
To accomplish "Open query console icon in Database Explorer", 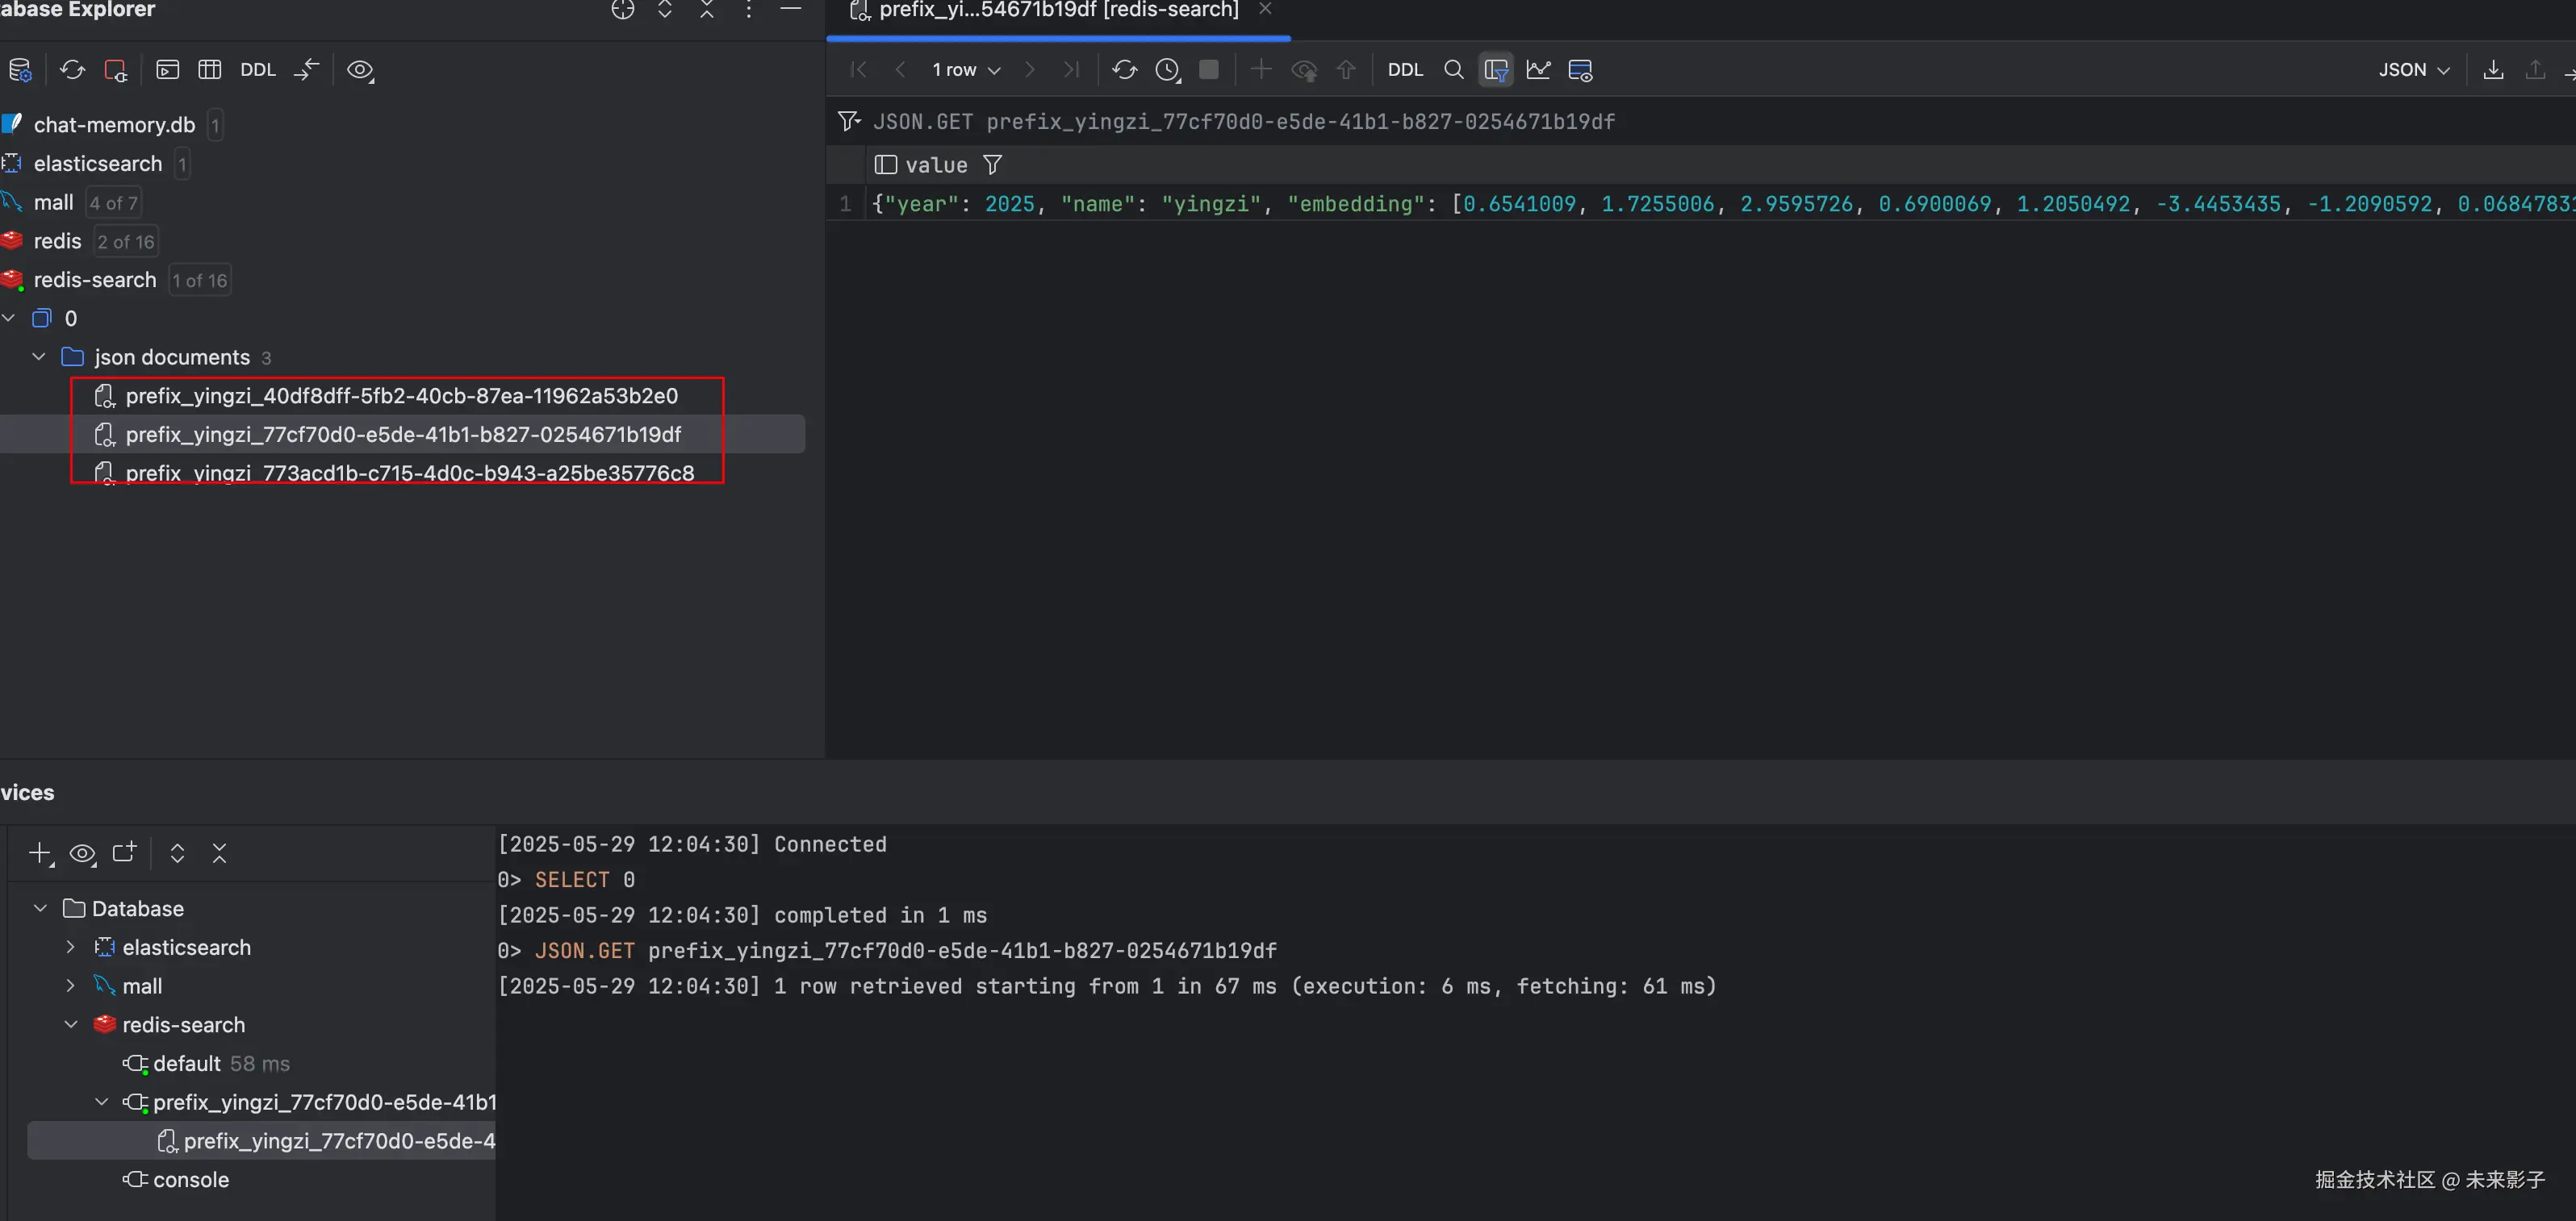I will [x=168, y=70].
